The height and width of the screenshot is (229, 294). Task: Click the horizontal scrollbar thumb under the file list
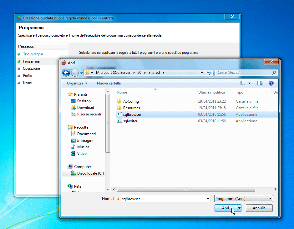186,190
